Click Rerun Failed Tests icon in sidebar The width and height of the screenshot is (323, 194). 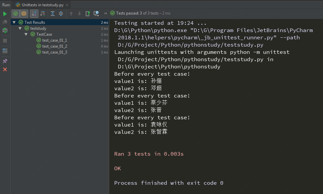coord(5,22)
